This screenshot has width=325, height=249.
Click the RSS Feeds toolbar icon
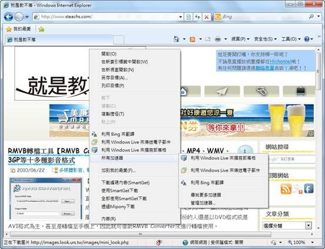coord(193,39)
